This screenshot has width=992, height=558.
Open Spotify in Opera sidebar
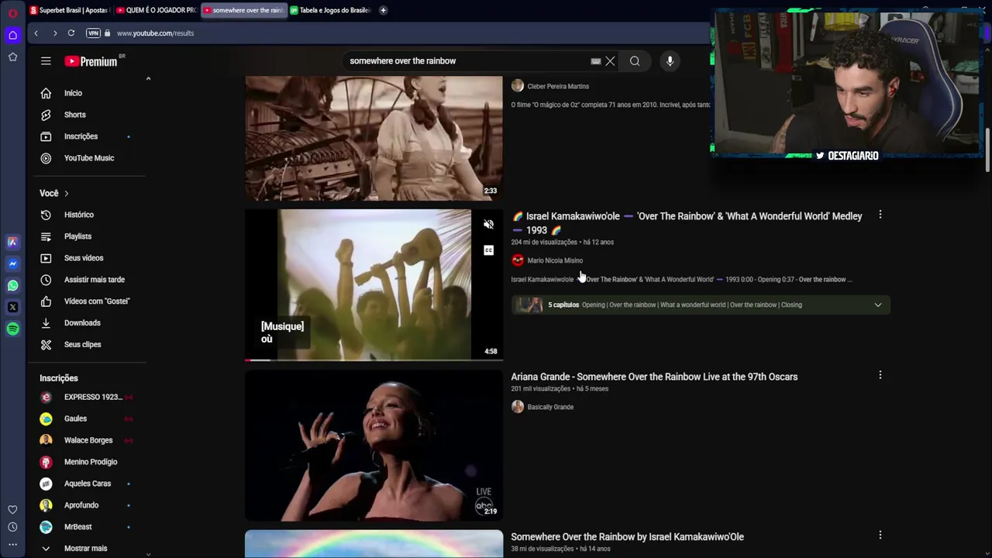pos(12,329)
